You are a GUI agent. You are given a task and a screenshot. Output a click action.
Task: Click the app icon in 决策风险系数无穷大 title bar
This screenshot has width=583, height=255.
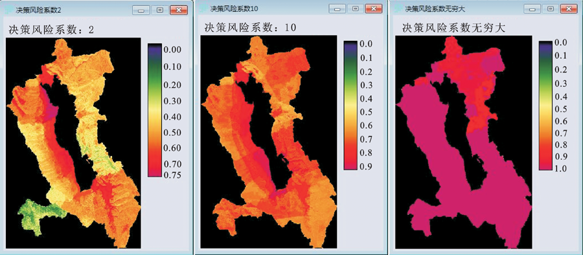(x=399, y=8)
